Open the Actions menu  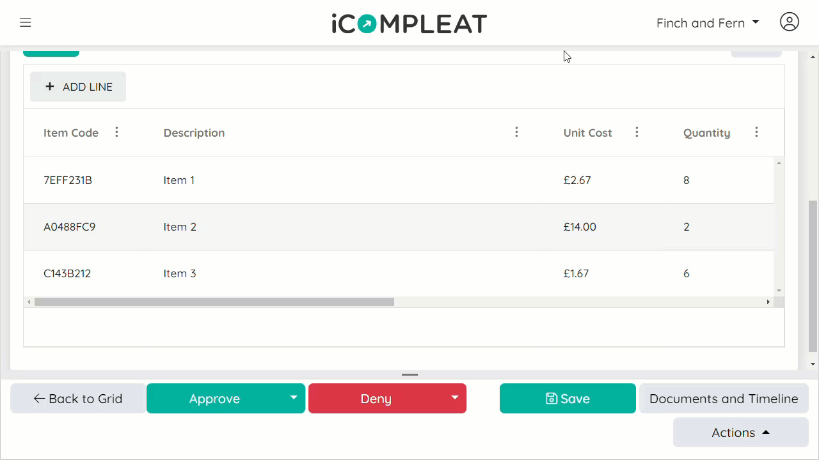tap(740, 433)
